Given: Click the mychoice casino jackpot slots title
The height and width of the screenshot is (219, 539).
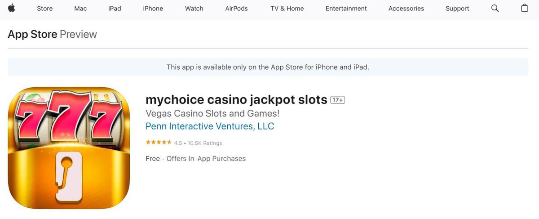Looking at the screenshot, I should pos(236,99).
